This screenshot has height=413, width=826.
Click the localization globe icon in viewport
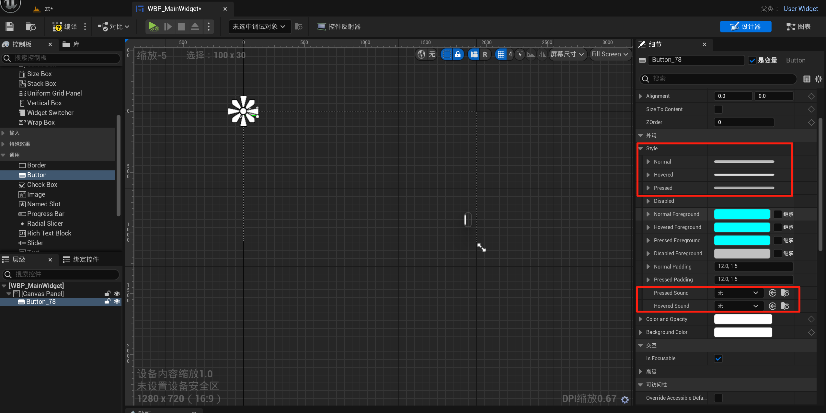point(421,54)
